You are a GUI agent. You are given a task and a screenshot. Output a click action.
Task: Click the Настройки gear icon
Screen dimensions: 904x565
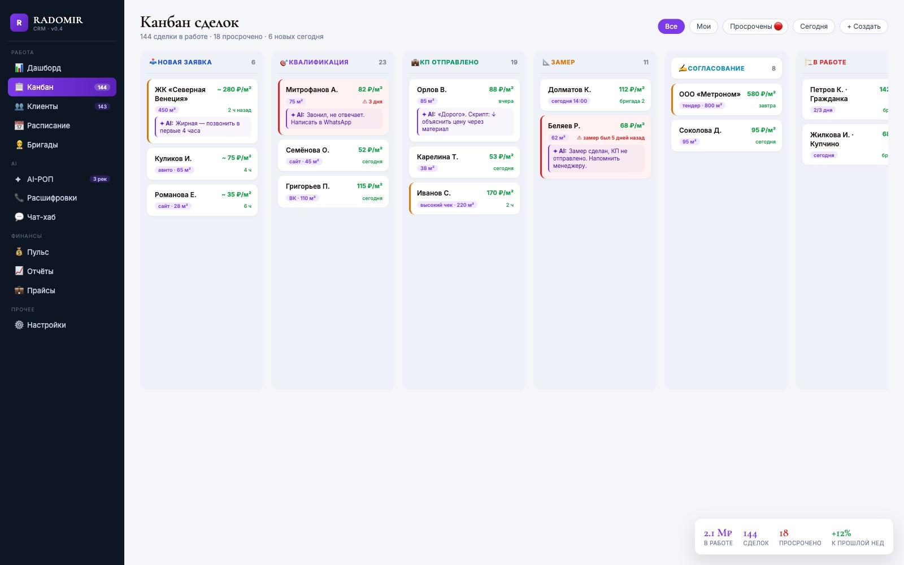point(19,325)
